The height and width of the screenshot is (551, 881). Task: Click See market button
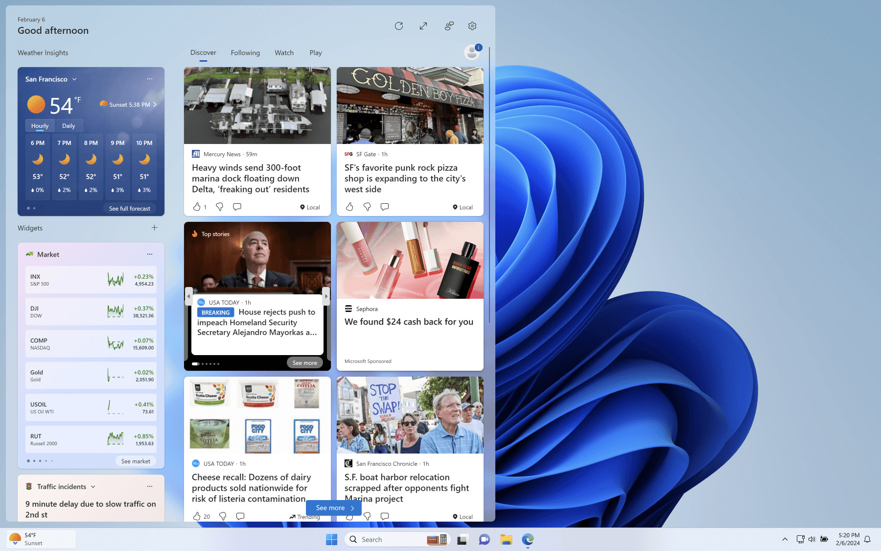(x=136, y=461)
